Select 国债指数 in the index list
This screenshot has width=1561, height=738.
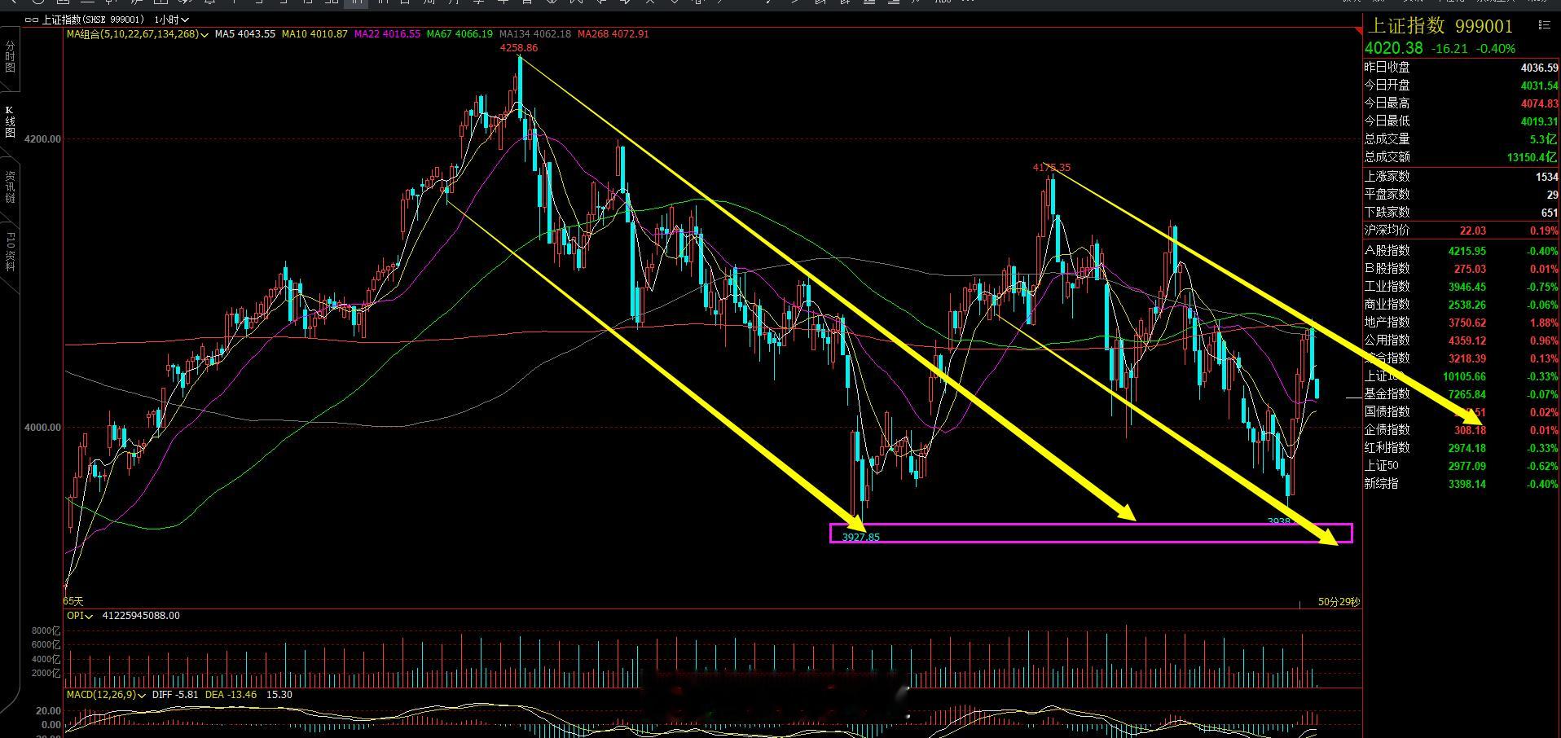point(1462,412)
